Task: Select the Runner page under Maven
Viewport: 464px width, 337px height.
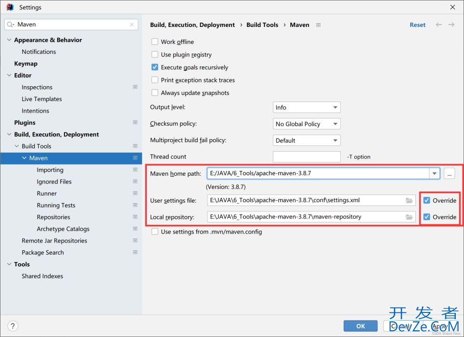Action: click(x=47, y=194)
